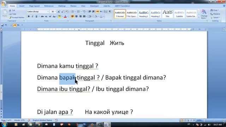Click the Clear Formatting icon
Viewport: 226px width, 127px height.
coord(67,12)
